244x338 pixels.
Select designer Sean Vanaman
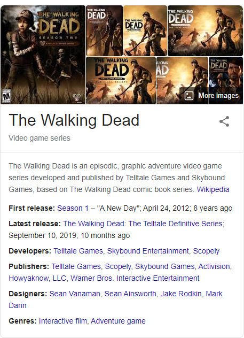coord(75,294)
